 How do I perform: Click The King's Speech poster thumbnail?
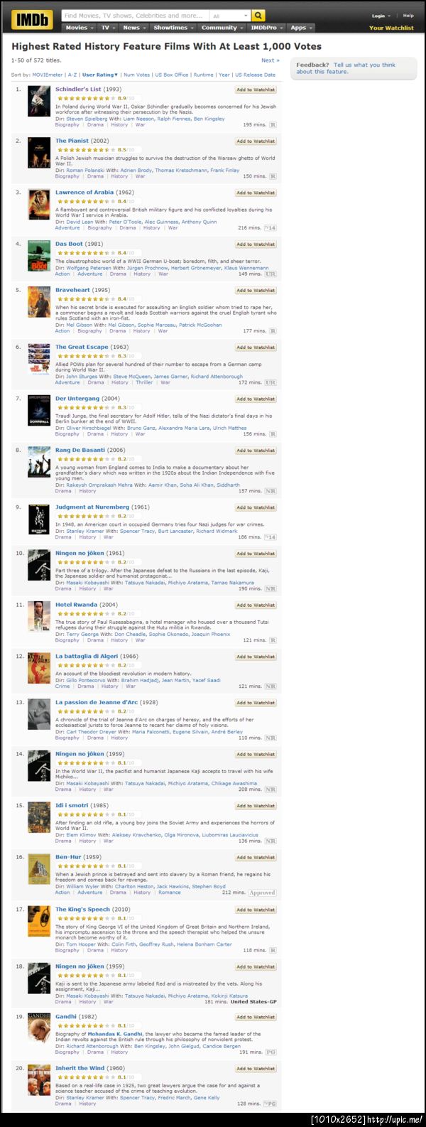coord(38,921)
